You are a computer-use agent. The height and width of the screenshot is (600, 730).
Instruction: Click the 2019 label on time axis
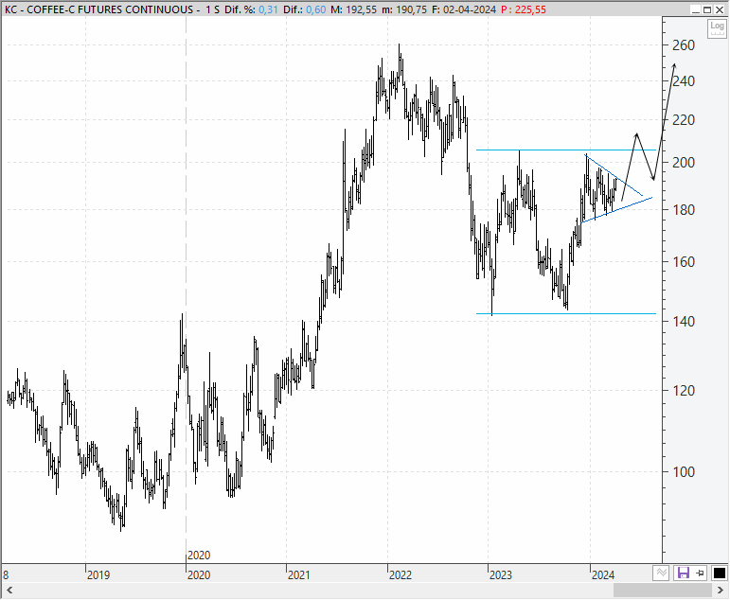point(98,575)
